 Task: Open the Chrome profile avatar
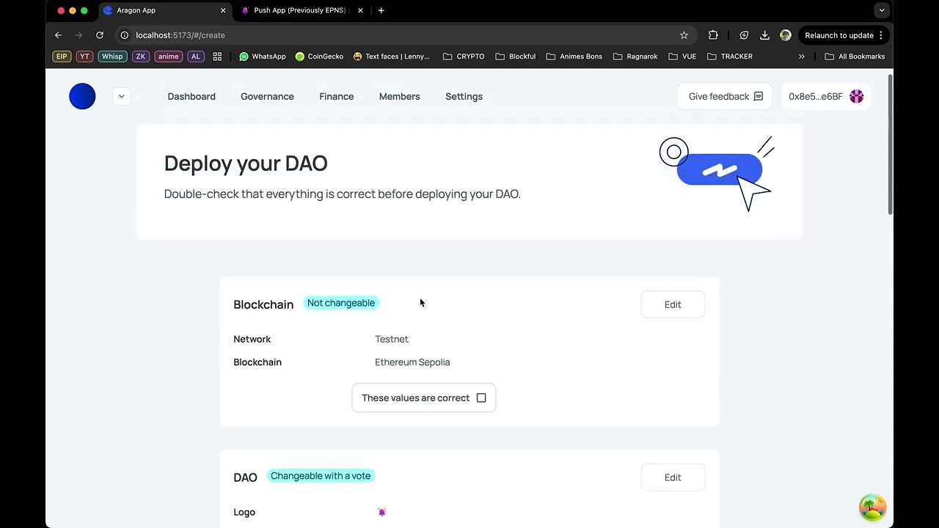point(786,35)
